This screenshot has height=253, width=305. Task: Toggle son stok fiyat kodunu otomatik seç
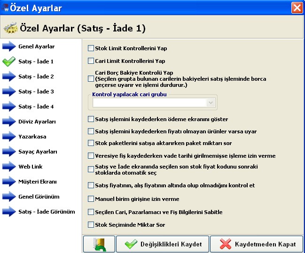pyautogui.click(x=91, y=169)
